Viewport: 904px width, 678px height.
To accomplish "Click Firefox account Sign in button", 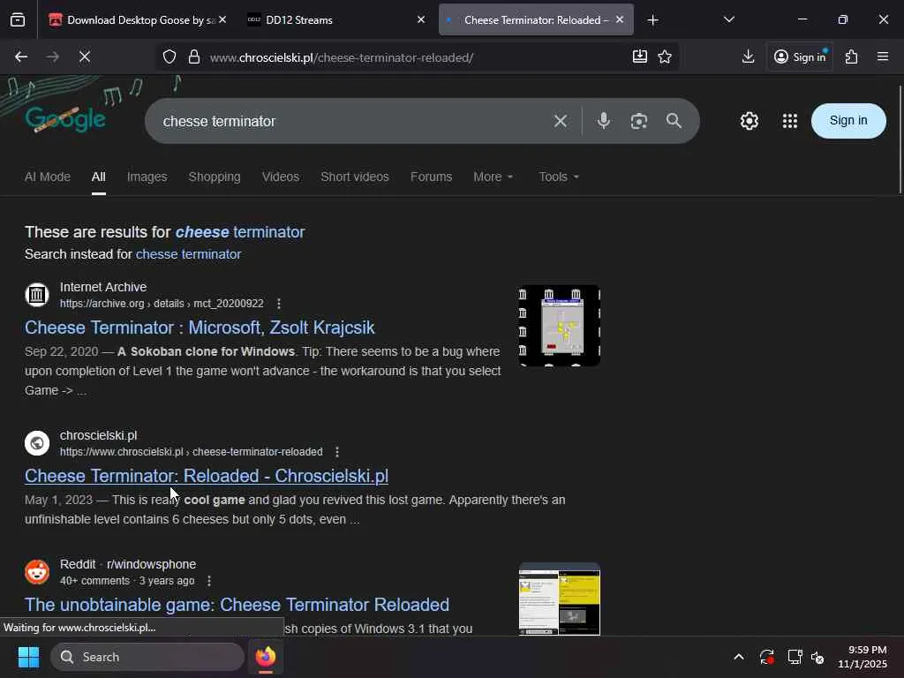I will coord(800,56).
